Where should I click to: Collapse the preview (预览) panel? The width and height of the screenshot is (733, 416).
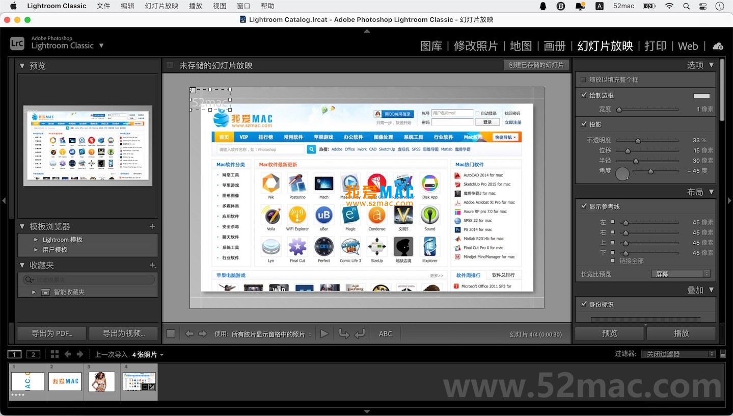(22, 66)
